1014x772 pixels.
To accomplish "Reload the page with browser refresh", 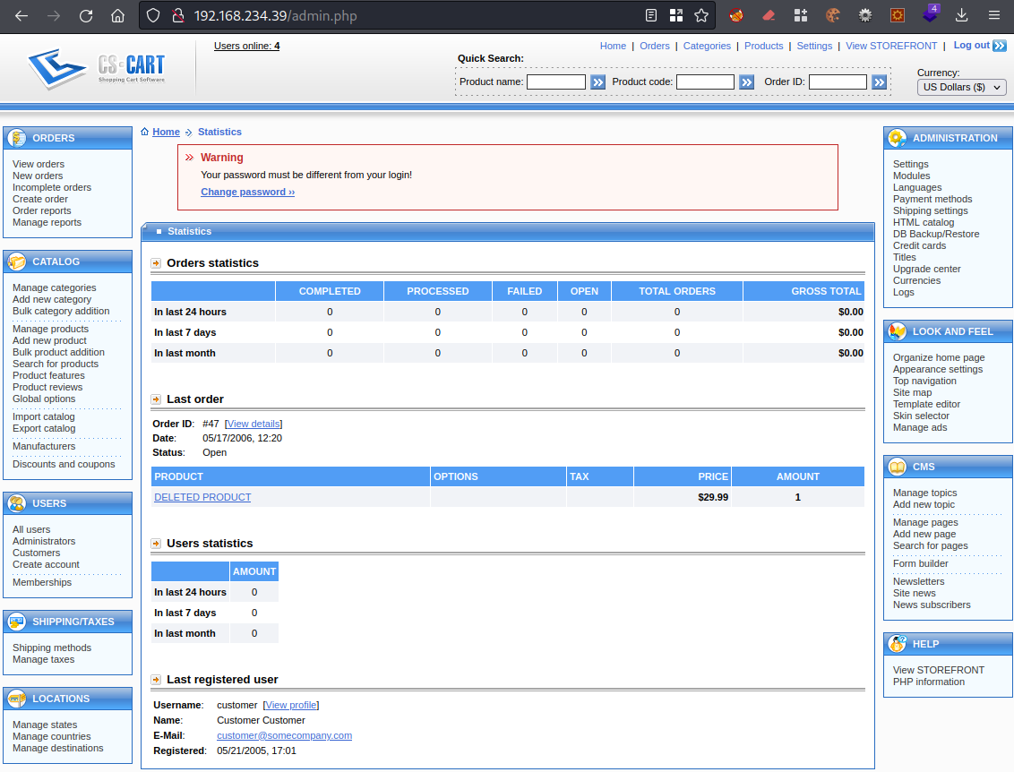I will click(86, 15).
